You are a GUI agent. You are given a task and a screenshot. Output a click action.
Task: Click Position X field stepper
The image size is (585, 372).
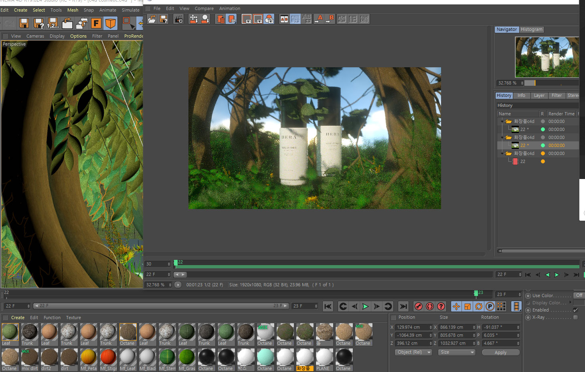coord(431,328)
